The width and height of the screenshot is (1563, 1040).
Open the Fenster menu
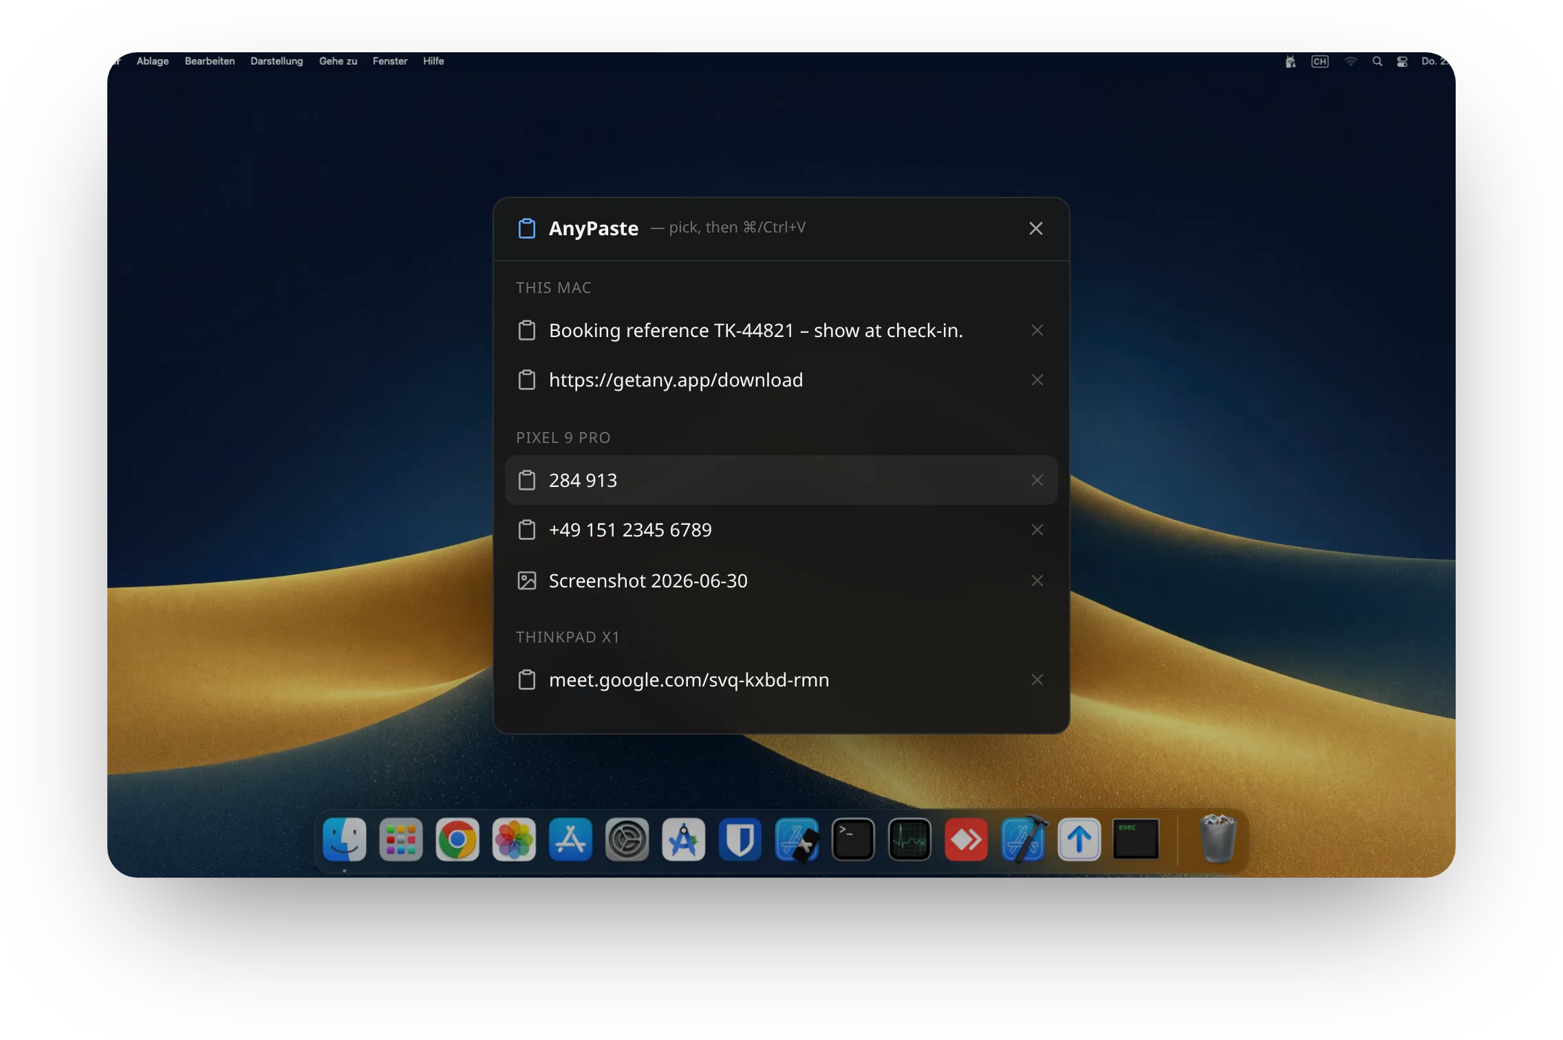pos(390,61)
